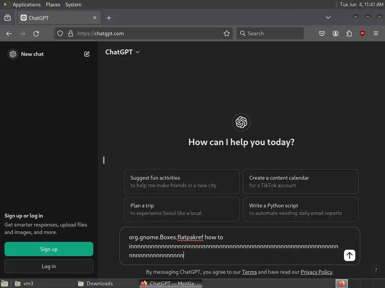Open the Firefox hamburger menu

376,33
